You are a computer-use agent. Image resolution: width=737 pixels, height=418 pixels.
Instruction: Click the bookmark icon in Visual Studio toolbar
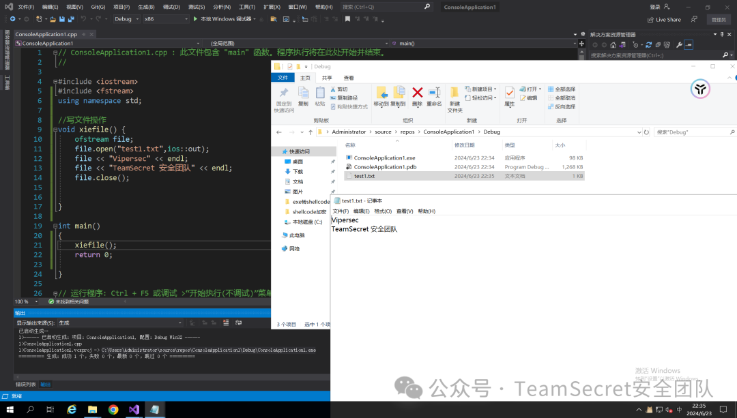(x=347, y=19)
